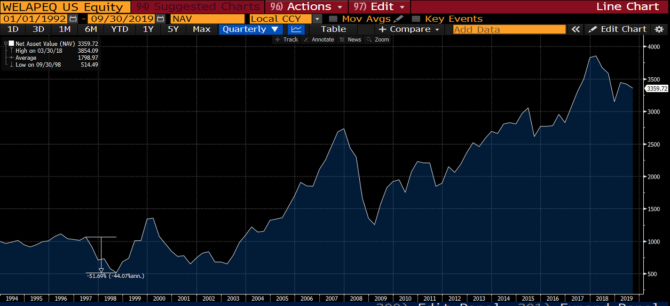Click the Mov Avgs pencil edit icon
670x306 pixels.
398,19
